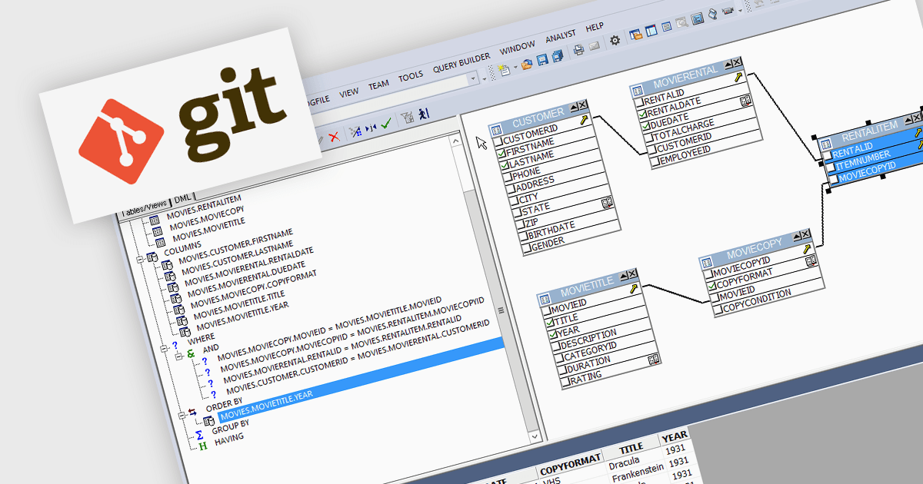Check the ITEMNUMBER box in RENTALITEM table
Screen dimensions: 923x484
tap(829, 167)
